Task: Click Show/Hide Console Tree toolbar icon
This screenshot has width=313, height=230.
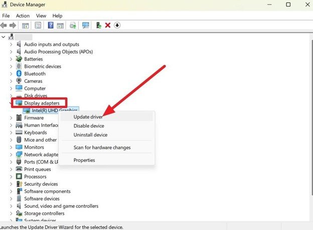Action: tap(26, 25)
